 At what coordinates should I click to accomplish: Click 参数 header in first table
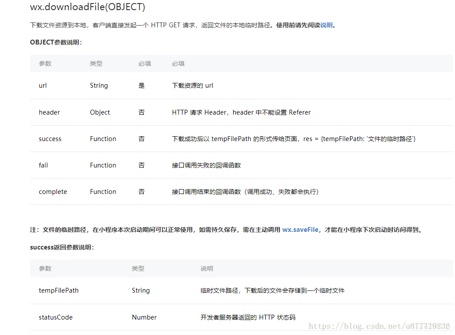click(45, 63)
